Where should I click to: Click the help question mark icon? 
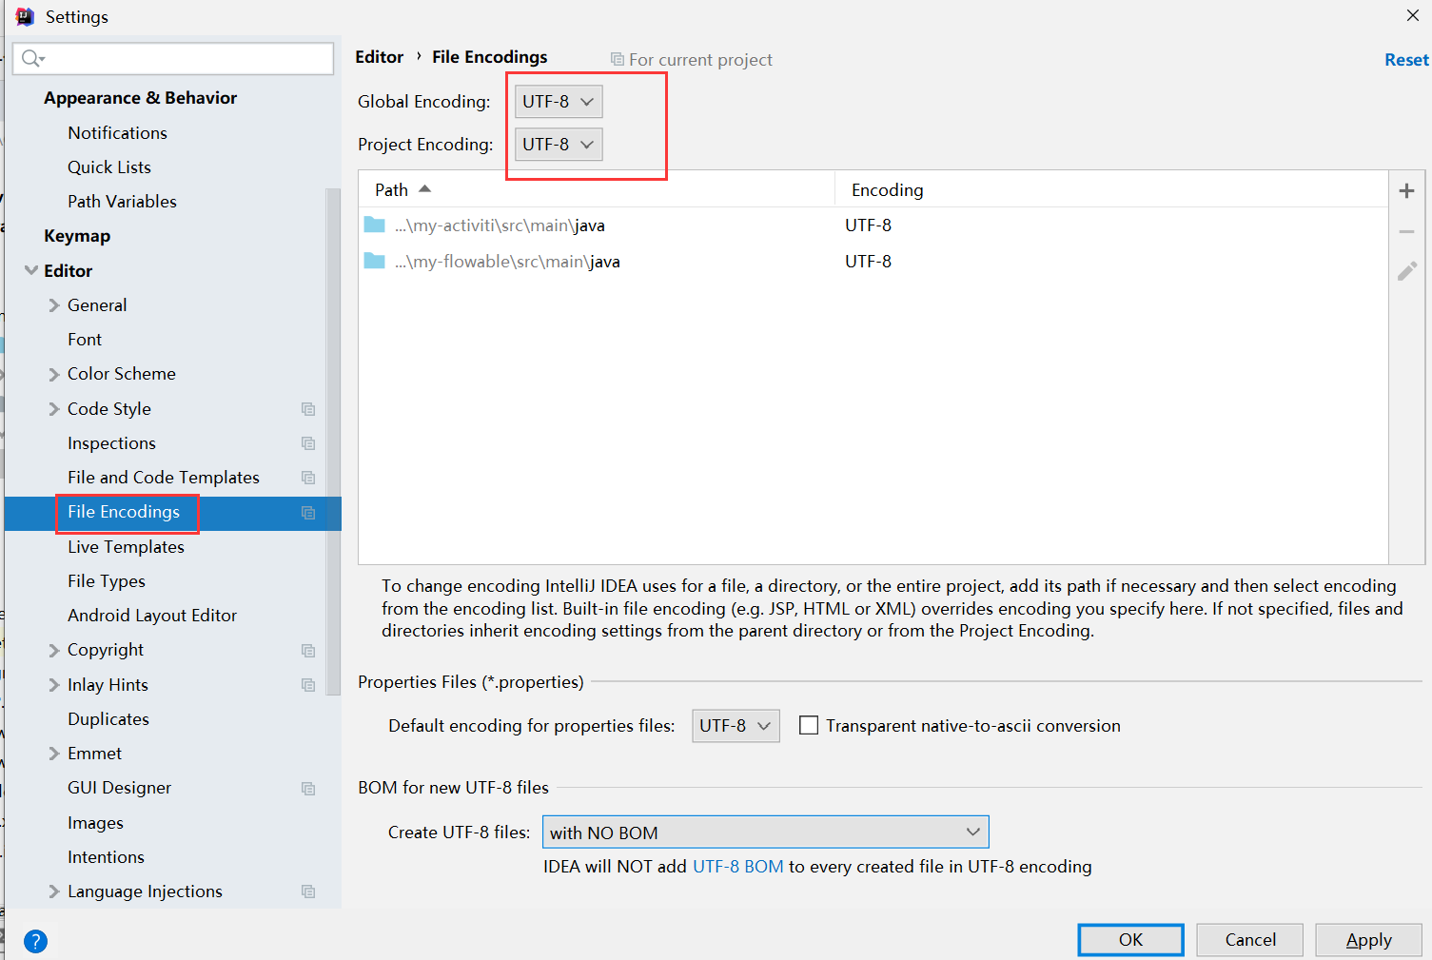[35, 941]
